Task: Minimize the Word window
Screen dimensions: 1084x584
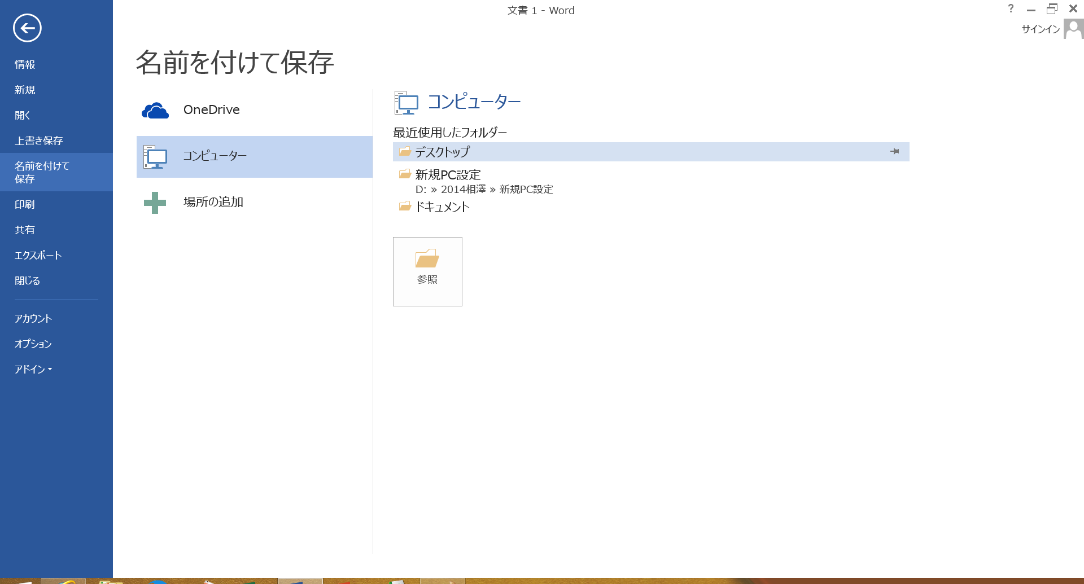Action: tap(1031, 9)
